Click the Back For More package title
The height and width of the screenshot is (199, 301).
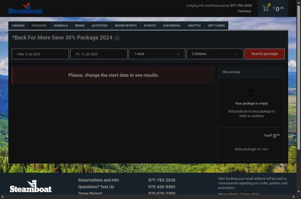coord(62,38)
